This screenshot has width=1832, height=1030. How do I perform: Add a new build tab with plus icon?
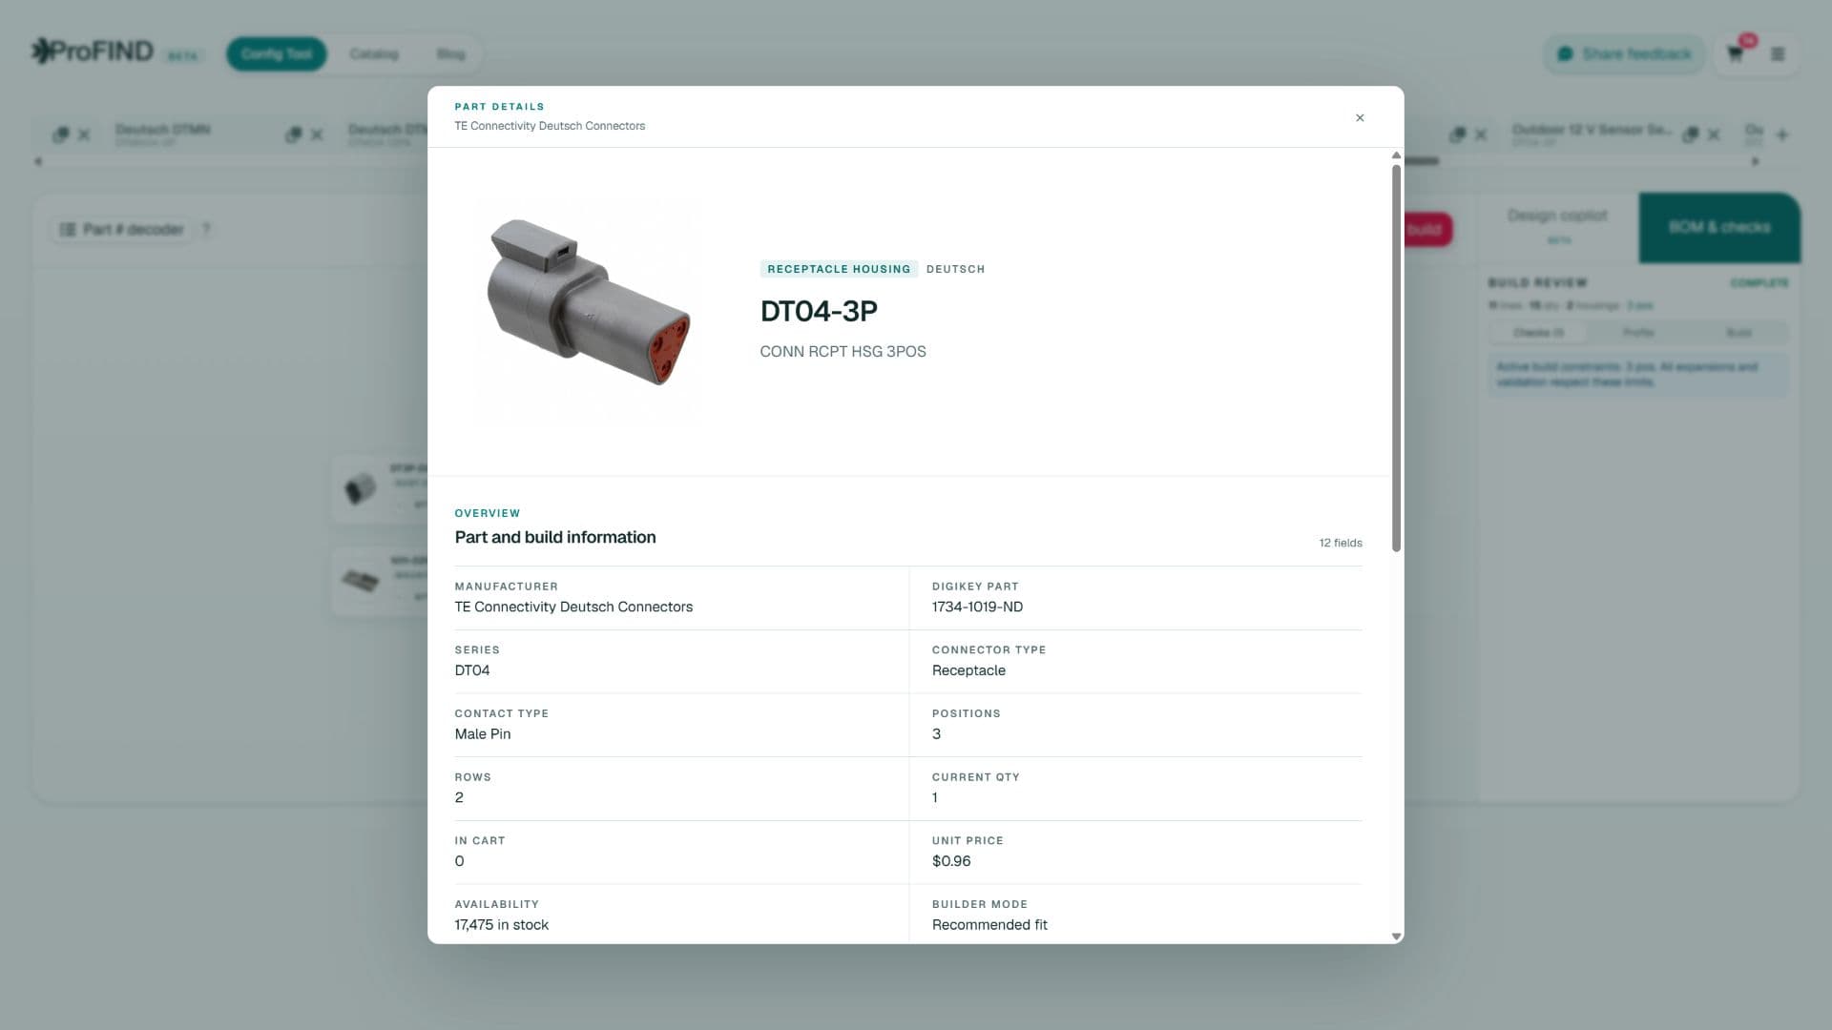pyautogui.click(x=1781, y=134)
